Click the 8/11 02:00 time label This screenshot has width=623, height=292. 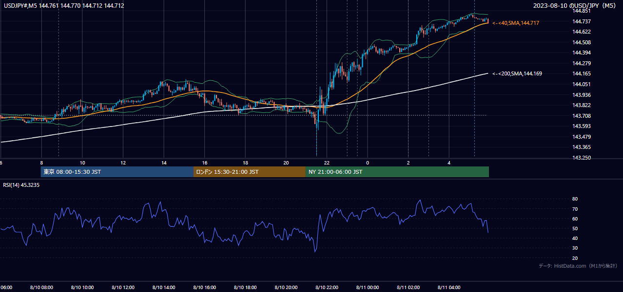click(409, 287)
